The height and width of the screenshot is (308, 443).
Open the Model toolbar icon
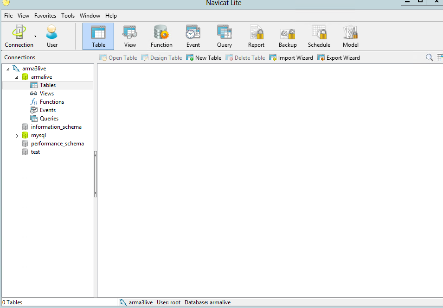click(x=351, y=36)
